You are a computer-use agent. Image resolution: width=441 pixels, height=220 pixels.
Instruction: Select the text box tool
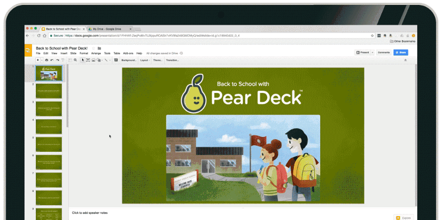(88, 60)
